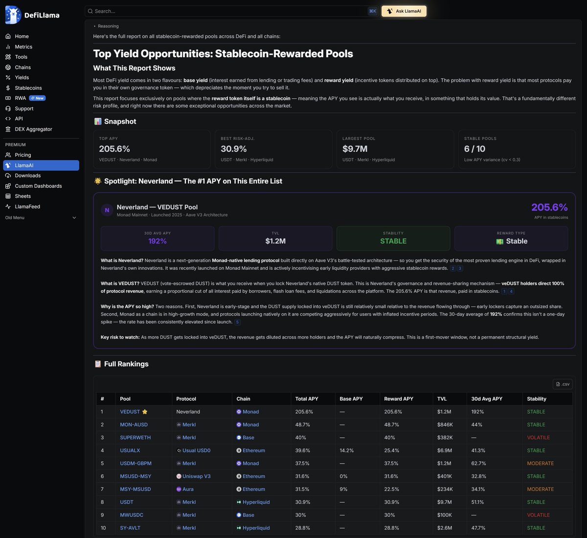Open the USUALX pool link
Image resolution: width=587 pixels, height=538 pixels.
(130, 450)
